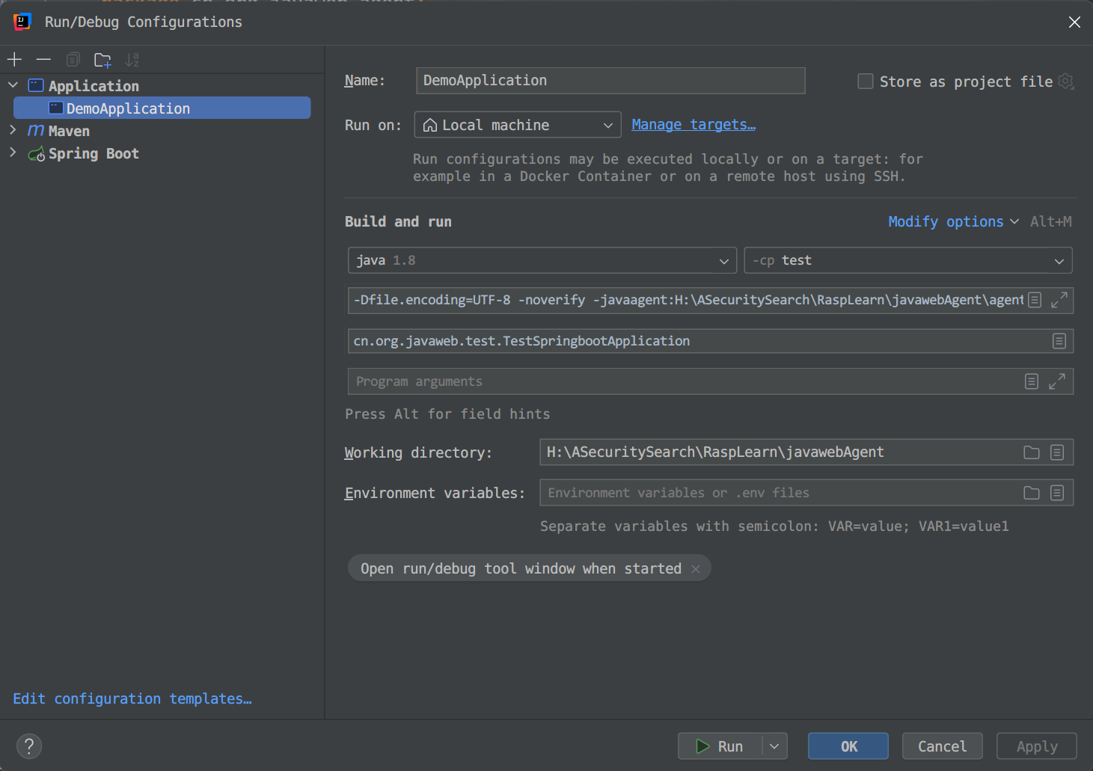Open the help question mark button
The width and height of the screenshot is (1093, 771).
coord(29,746)
